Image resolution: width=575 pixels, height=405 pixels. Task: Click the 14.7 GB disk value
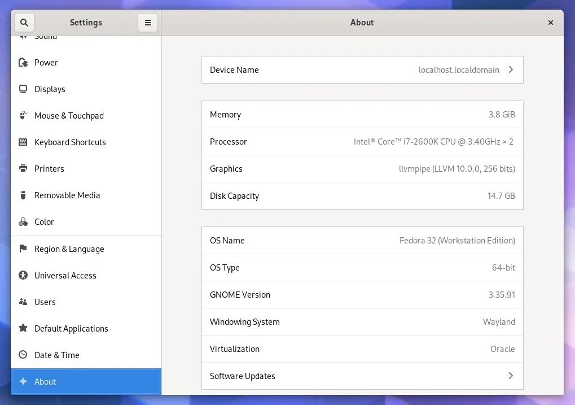click(x=501, y=195)
